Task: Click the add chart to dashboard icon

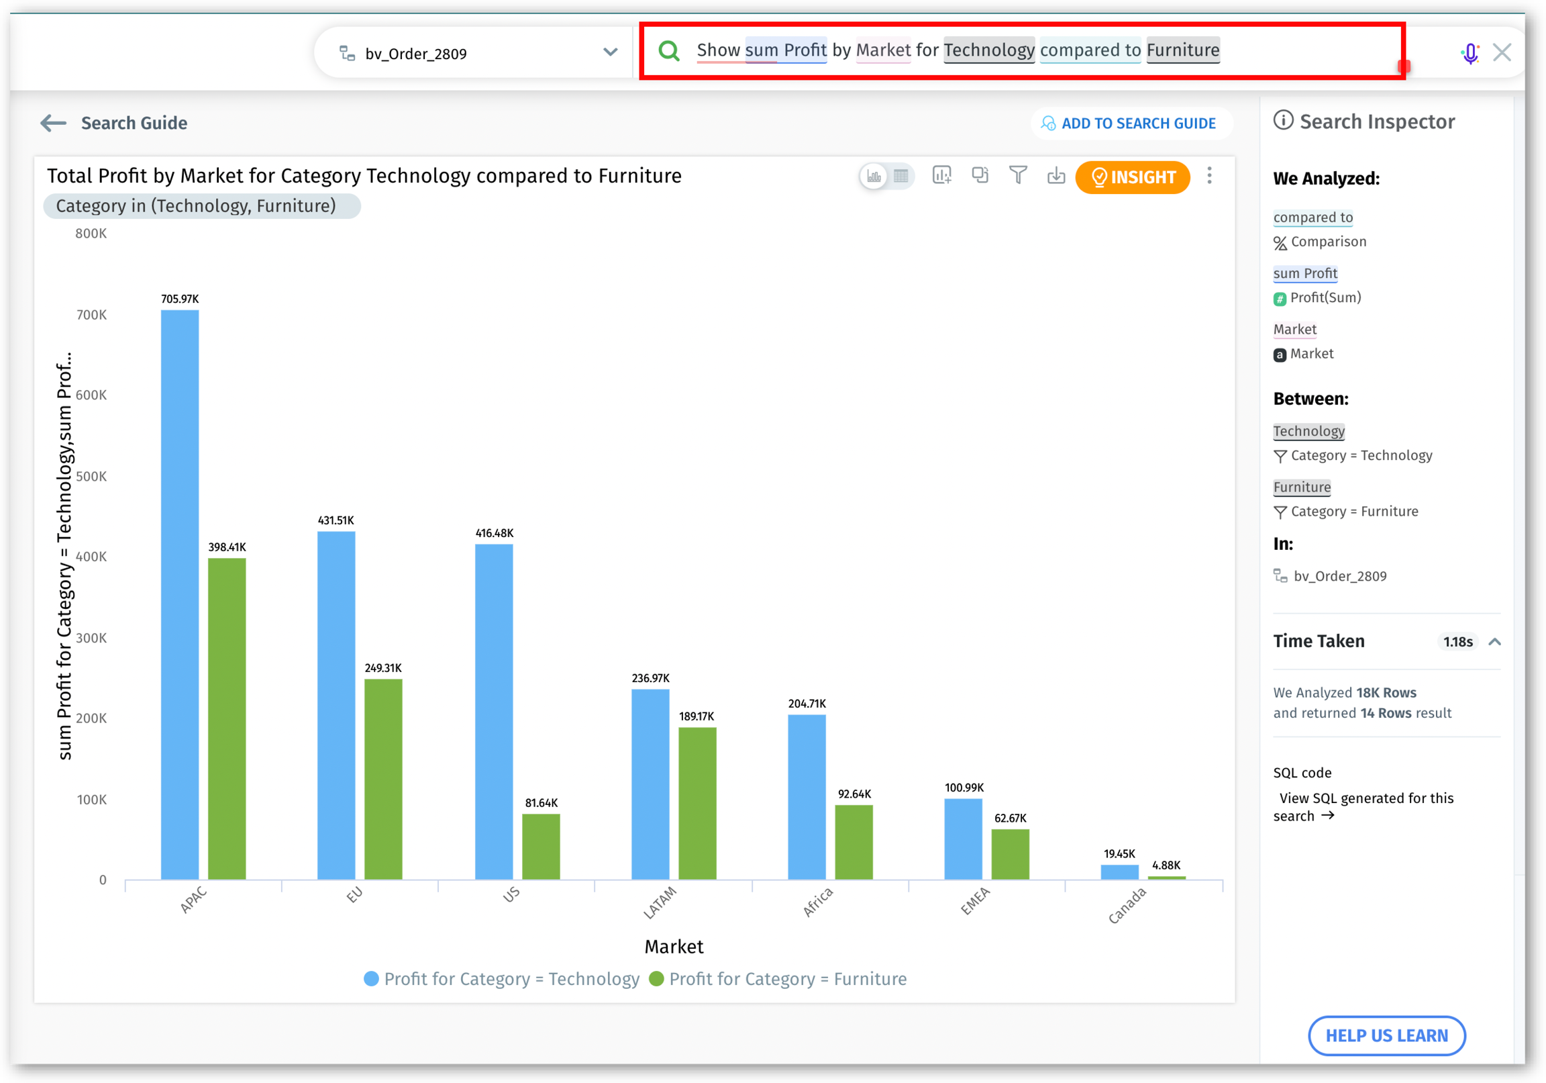Action: coord(941,176)
